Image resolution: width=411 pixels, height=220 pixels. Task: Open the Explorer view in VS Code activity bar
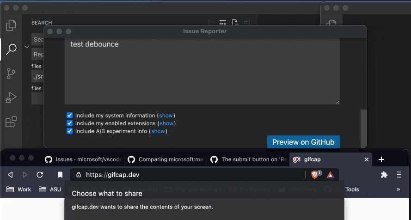[11, 25]
